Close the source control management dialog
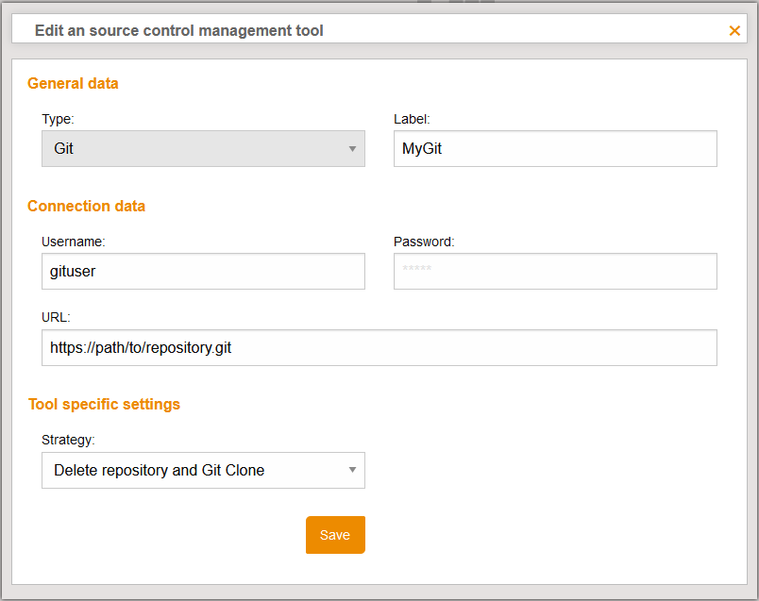The height and width of the screenshot is (601, 759). [x=734, y=30]
